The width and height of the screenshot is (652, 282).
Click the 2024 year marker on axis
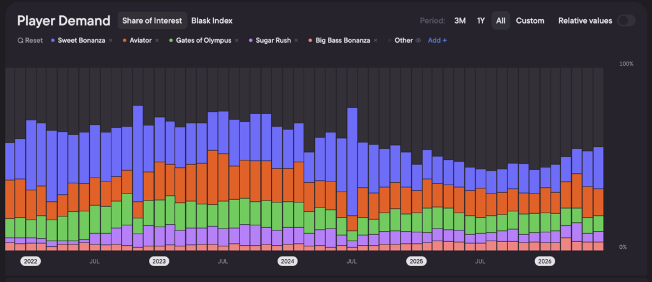pyautogui.click(x=288, y=262)
